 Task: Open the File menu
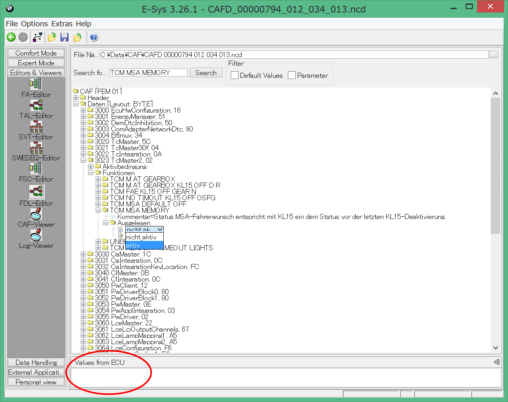click(x=12, y=24)
